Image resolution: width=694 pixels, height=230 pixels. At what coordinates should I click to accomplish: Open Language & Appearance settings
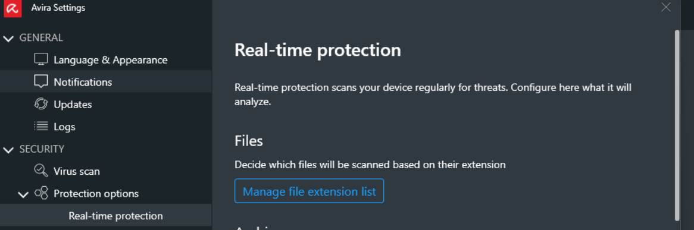coord(111,59)
